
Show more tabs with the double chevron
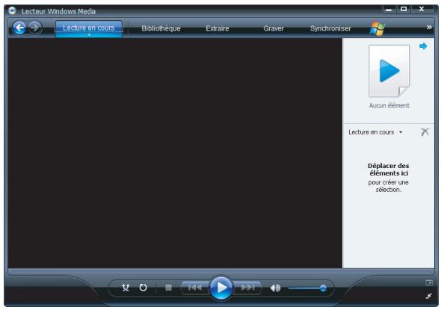pos(429,27)
